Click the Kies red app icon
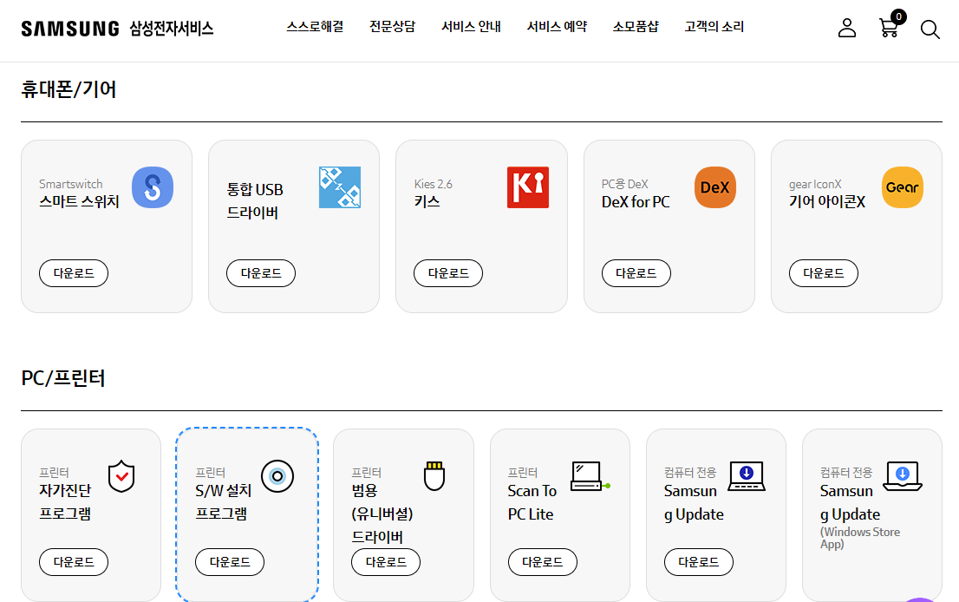The image size is (959, 602). click(x=528, y=187)
